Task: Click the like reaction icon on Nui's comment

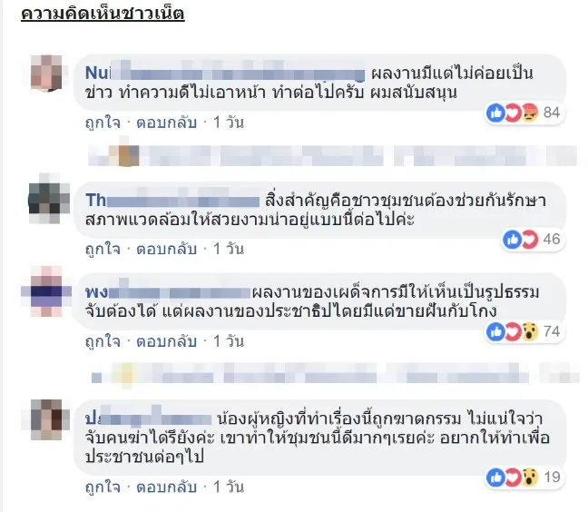Action: (x=495, y=113)
